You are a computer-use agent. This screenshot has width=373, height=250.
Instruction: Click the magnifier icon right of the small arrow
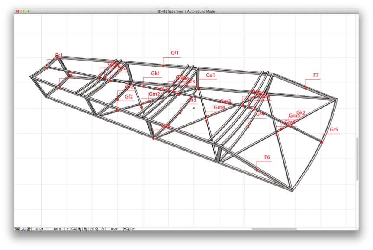73,229
